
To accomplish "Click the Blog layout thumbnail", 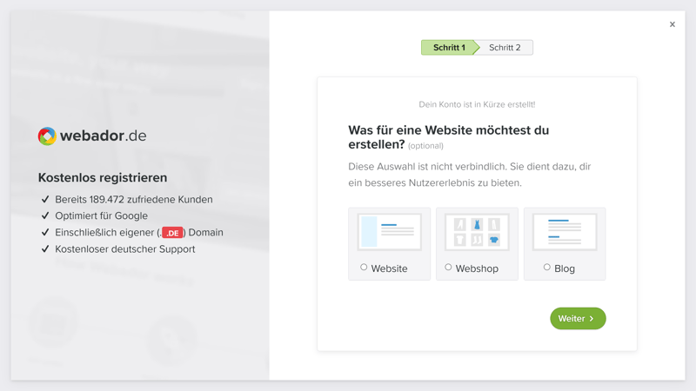I will 565,232.
